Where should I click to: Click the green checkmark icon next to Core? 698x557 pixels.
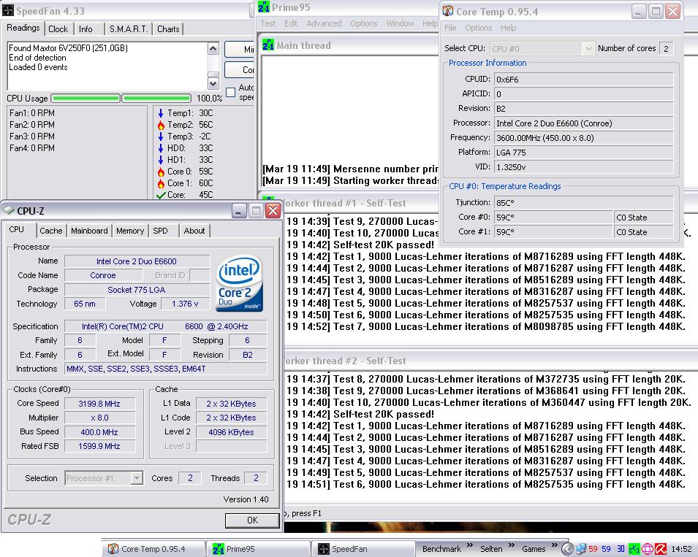pos(161,195)
